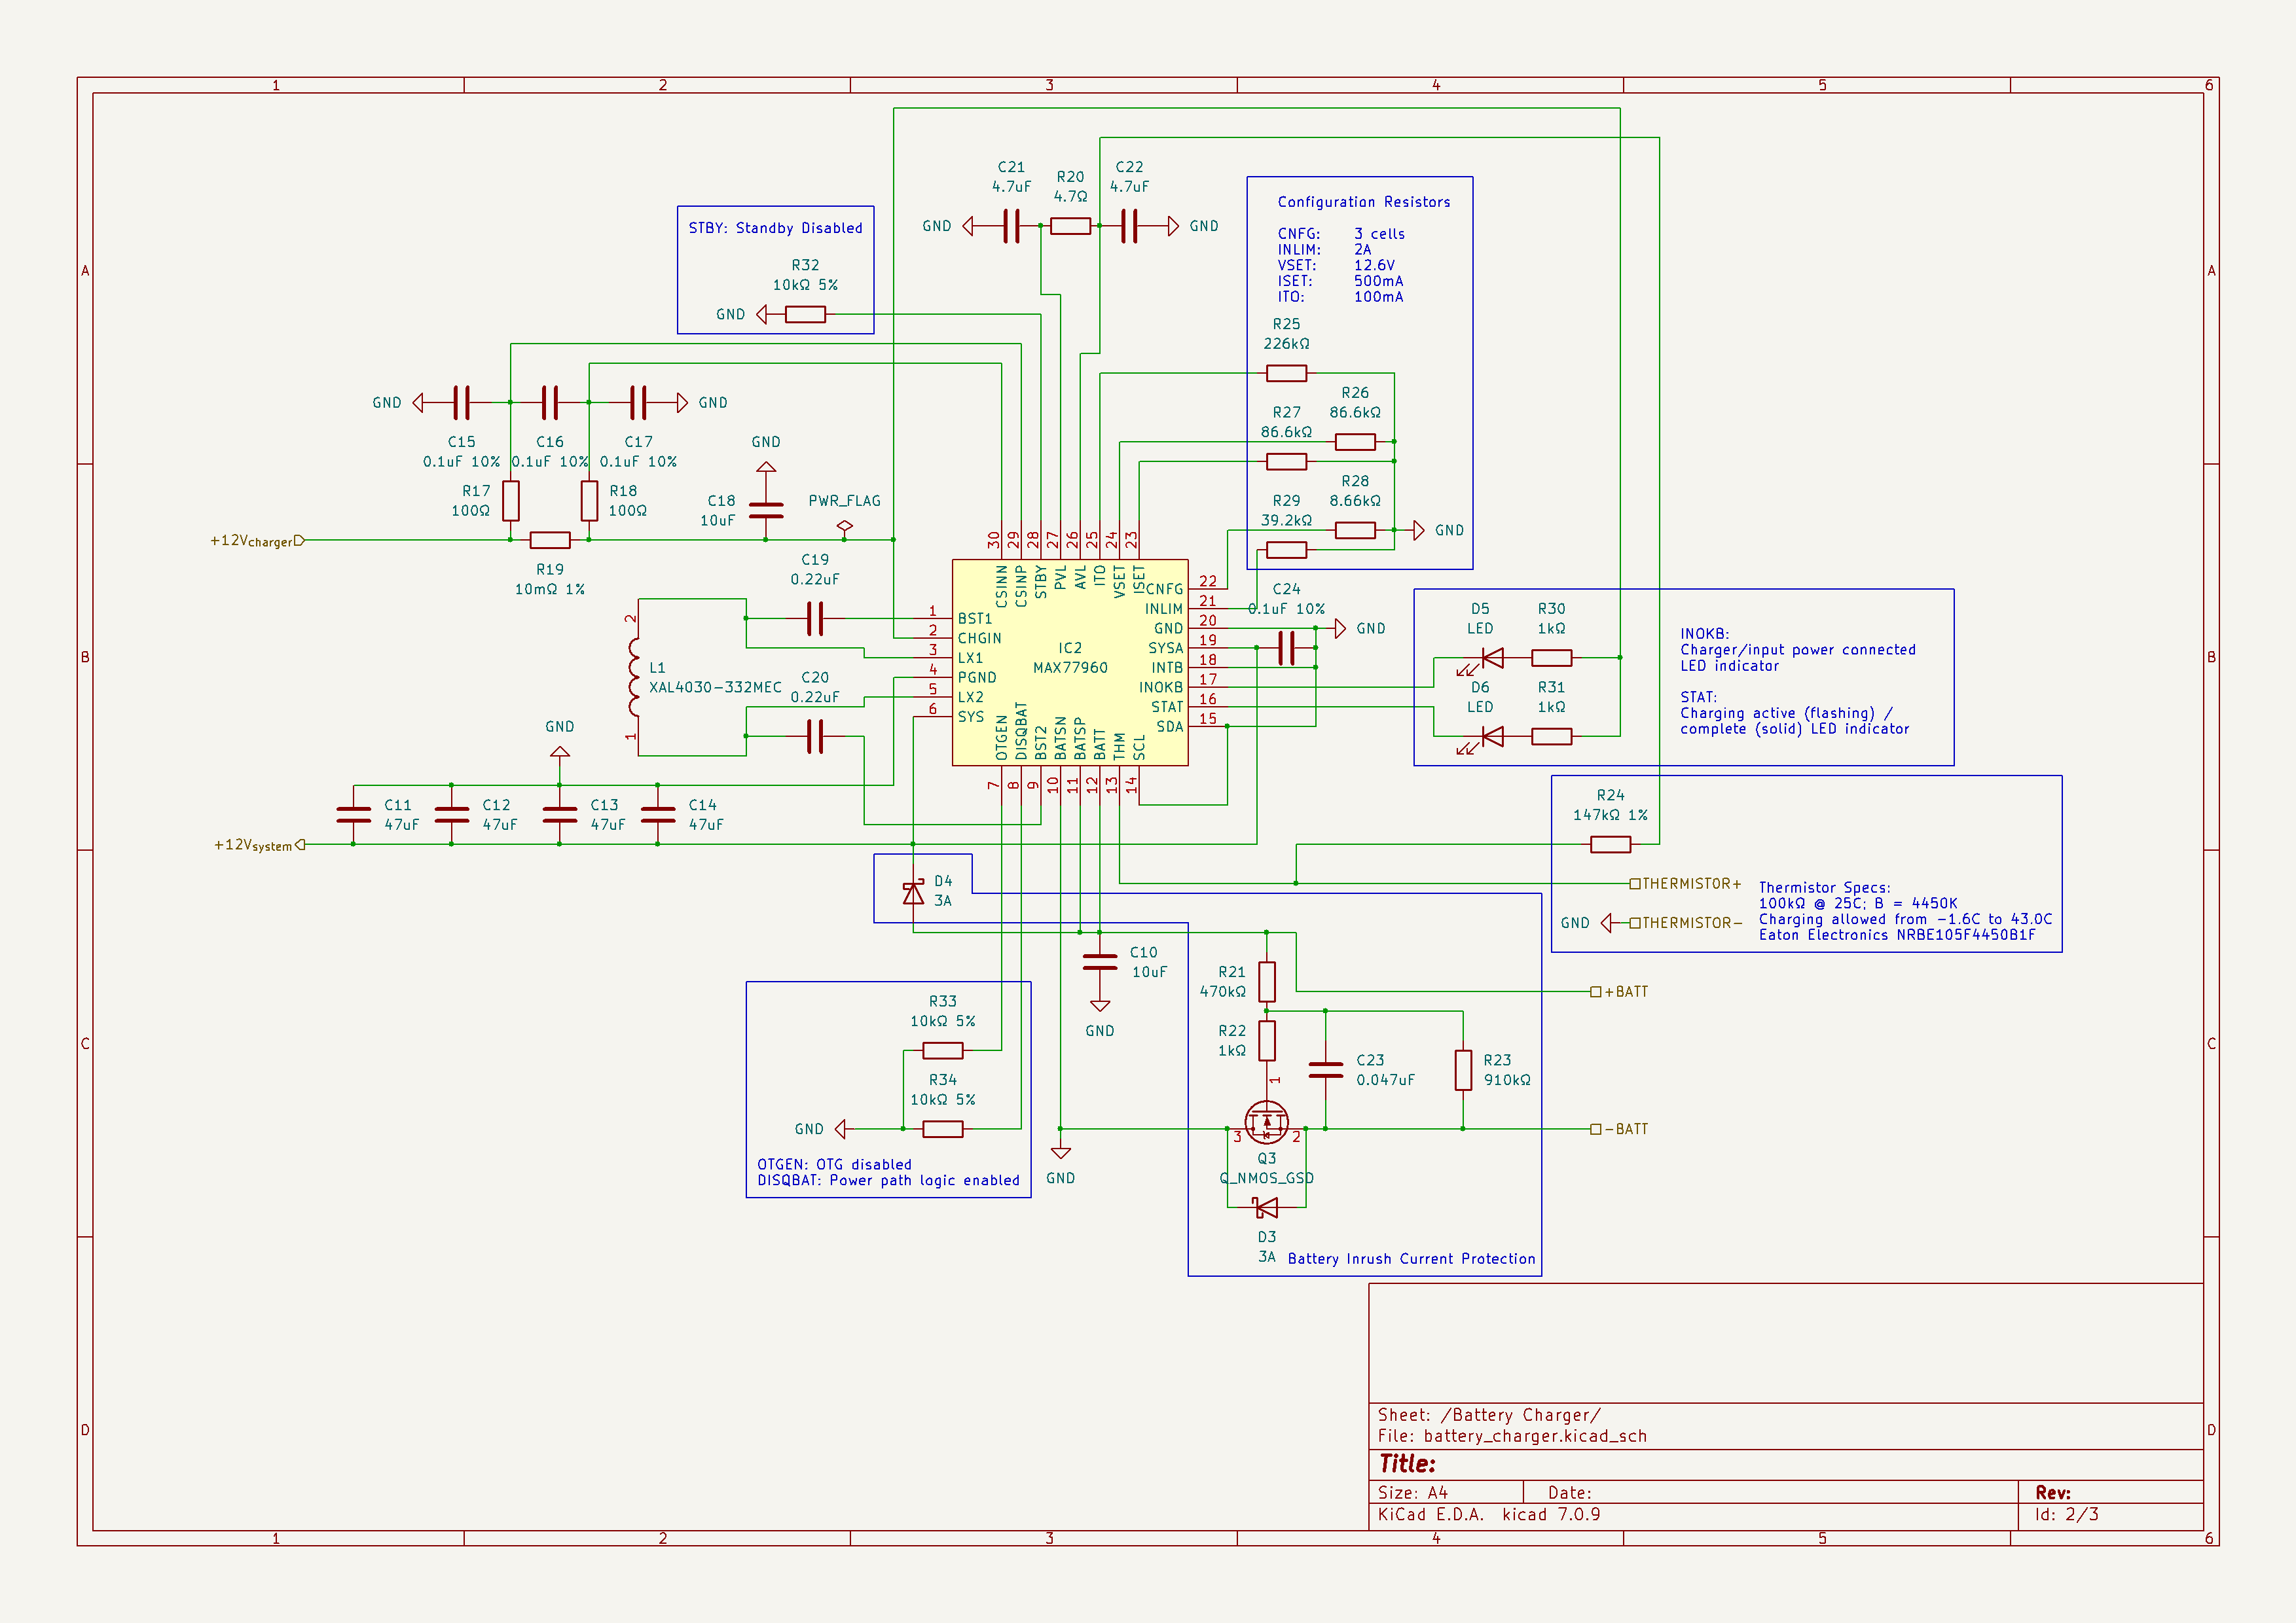The height and width of the screenshot is (1623, 2296).
Task: Select the D4 diode symbol
Action: 913,893
